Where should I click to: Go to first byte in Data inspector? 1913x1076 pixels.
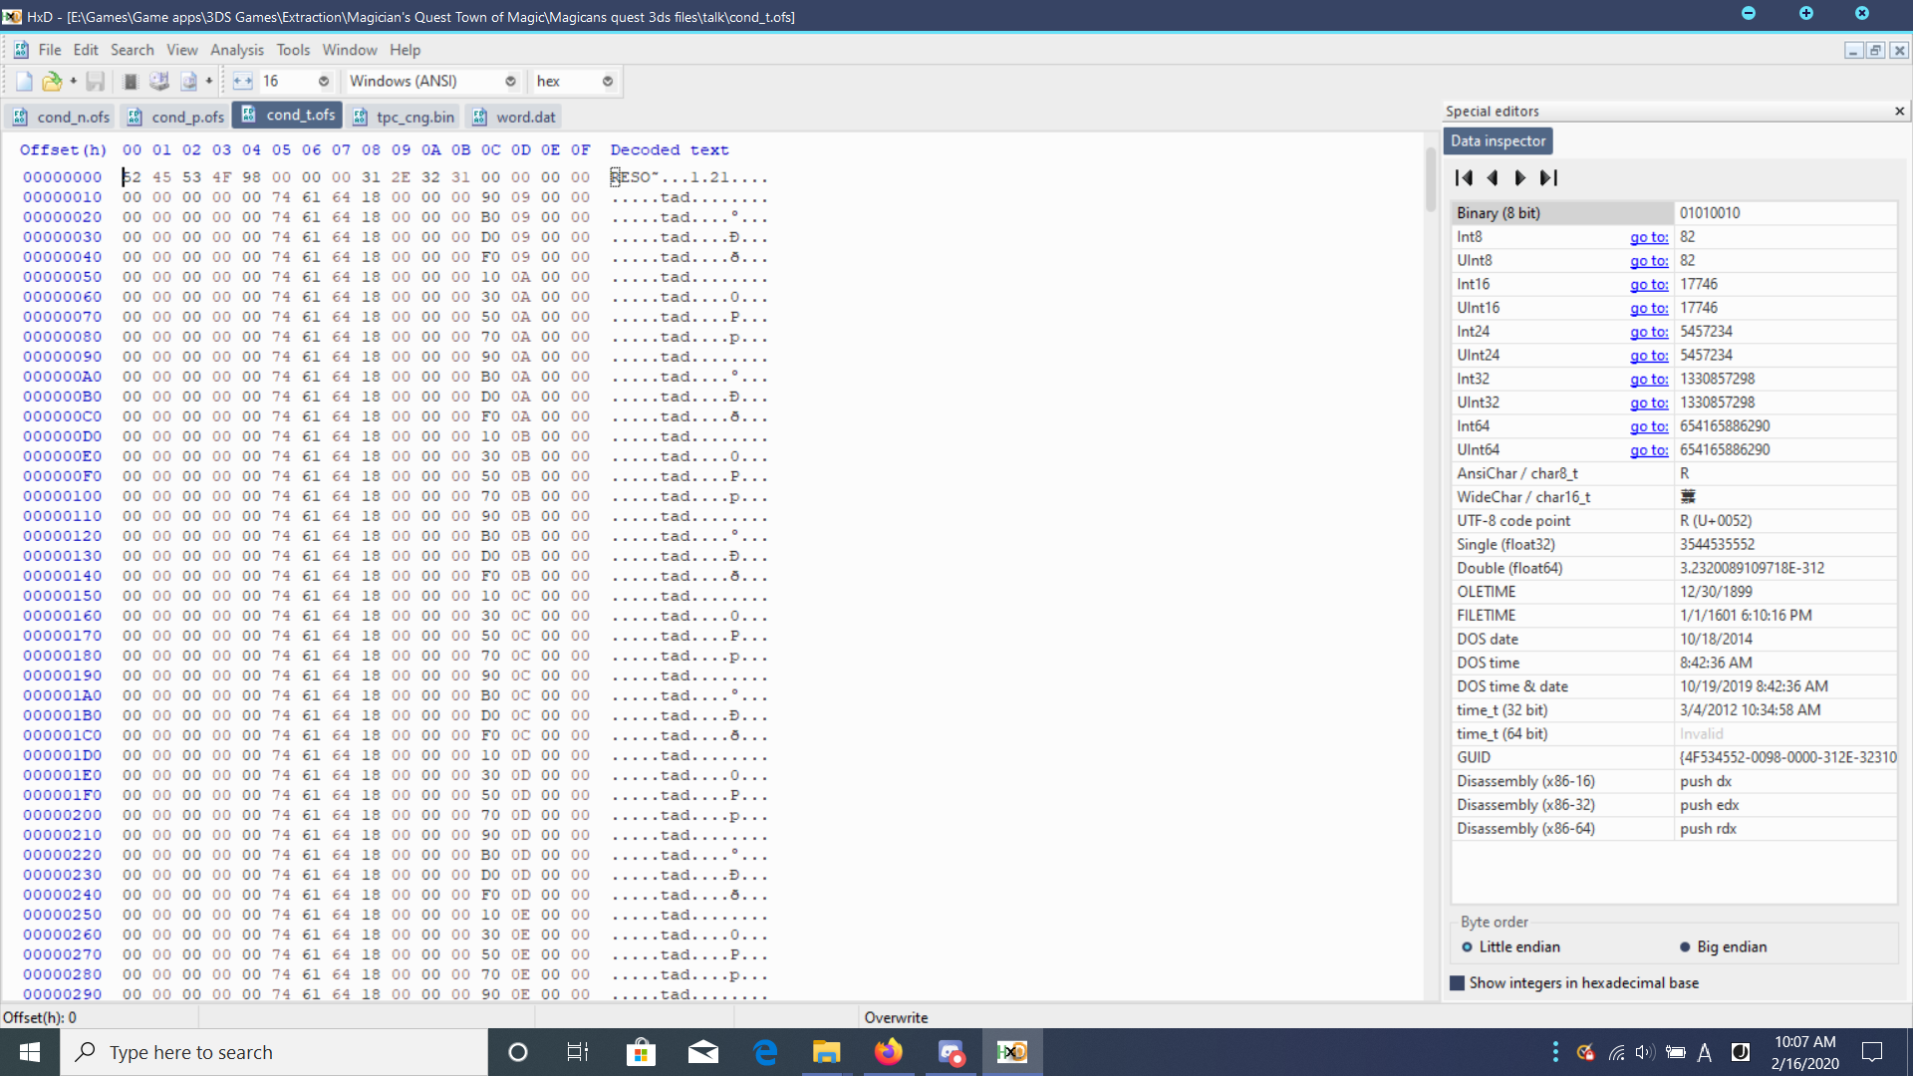coord(1464,178)
